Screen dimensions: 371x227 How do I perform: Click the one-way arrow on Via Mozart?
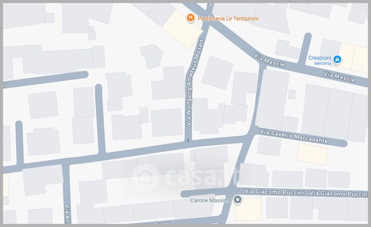pos(188,140)
